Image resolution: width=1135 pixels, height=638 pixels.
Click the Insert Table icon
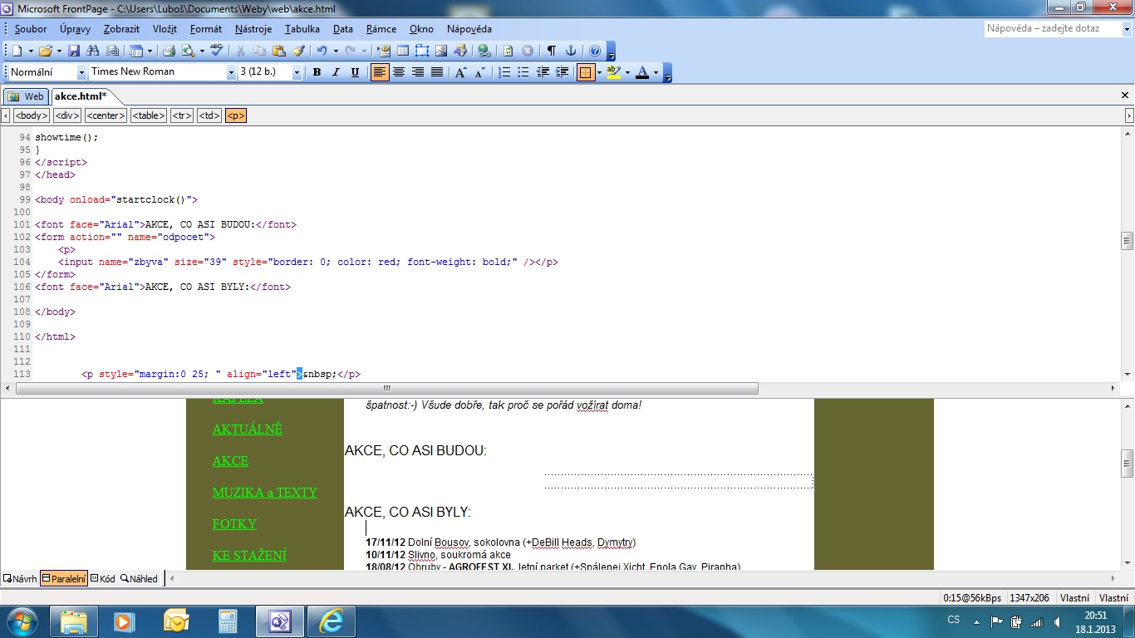[x=403, y=51]
